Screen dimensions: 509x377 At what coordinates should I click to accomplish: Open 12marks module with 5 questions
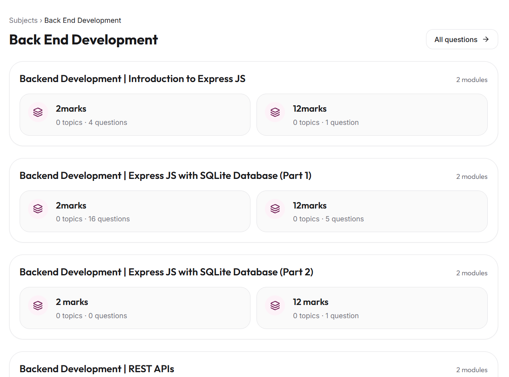click(372, 211)
